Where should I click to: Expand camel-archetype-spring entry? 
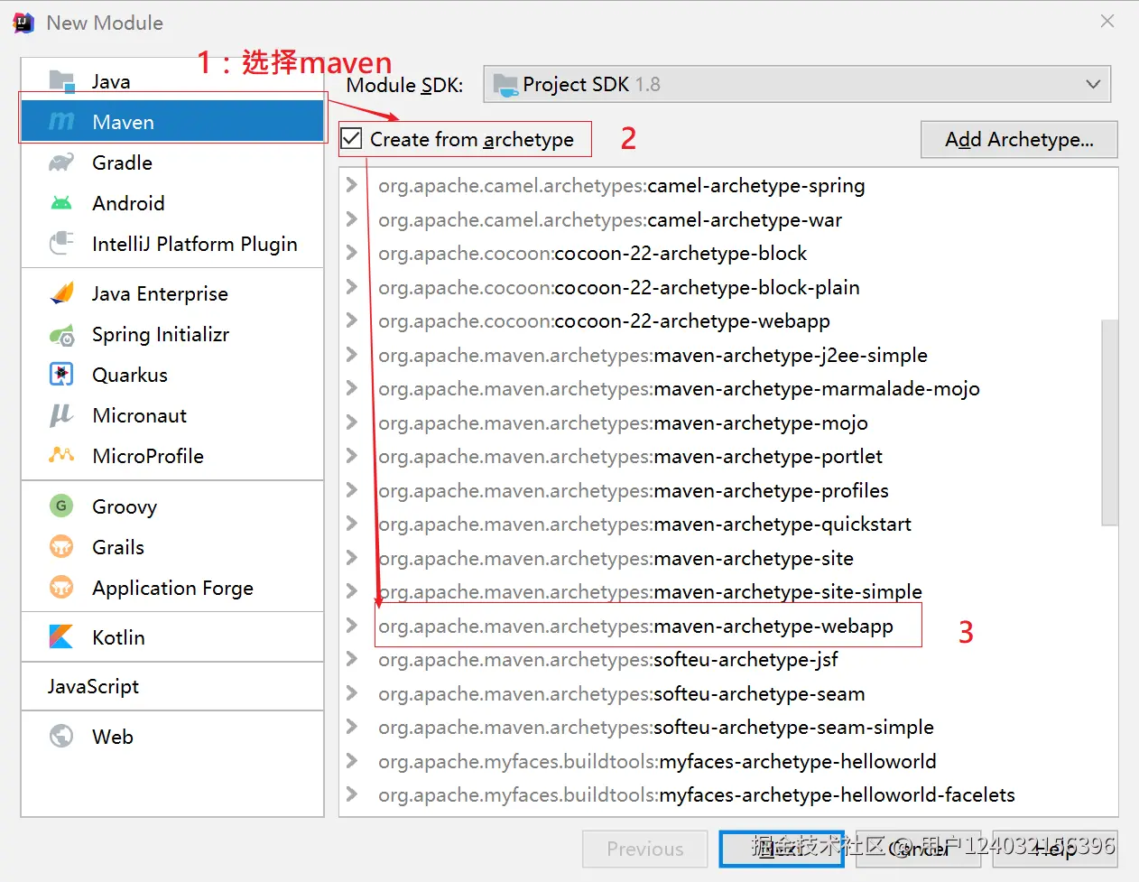[x=352, y=185]
